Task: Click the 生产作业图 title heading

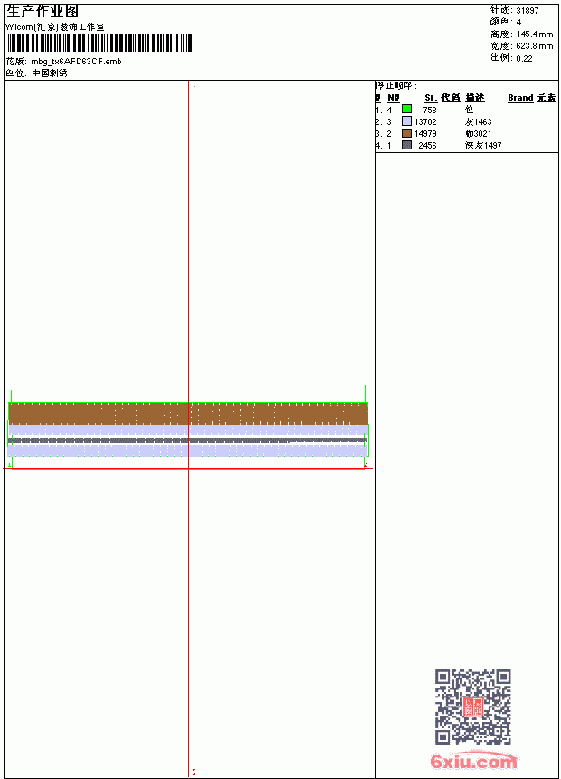Action: pyautogui.click(x=43, y=12)
